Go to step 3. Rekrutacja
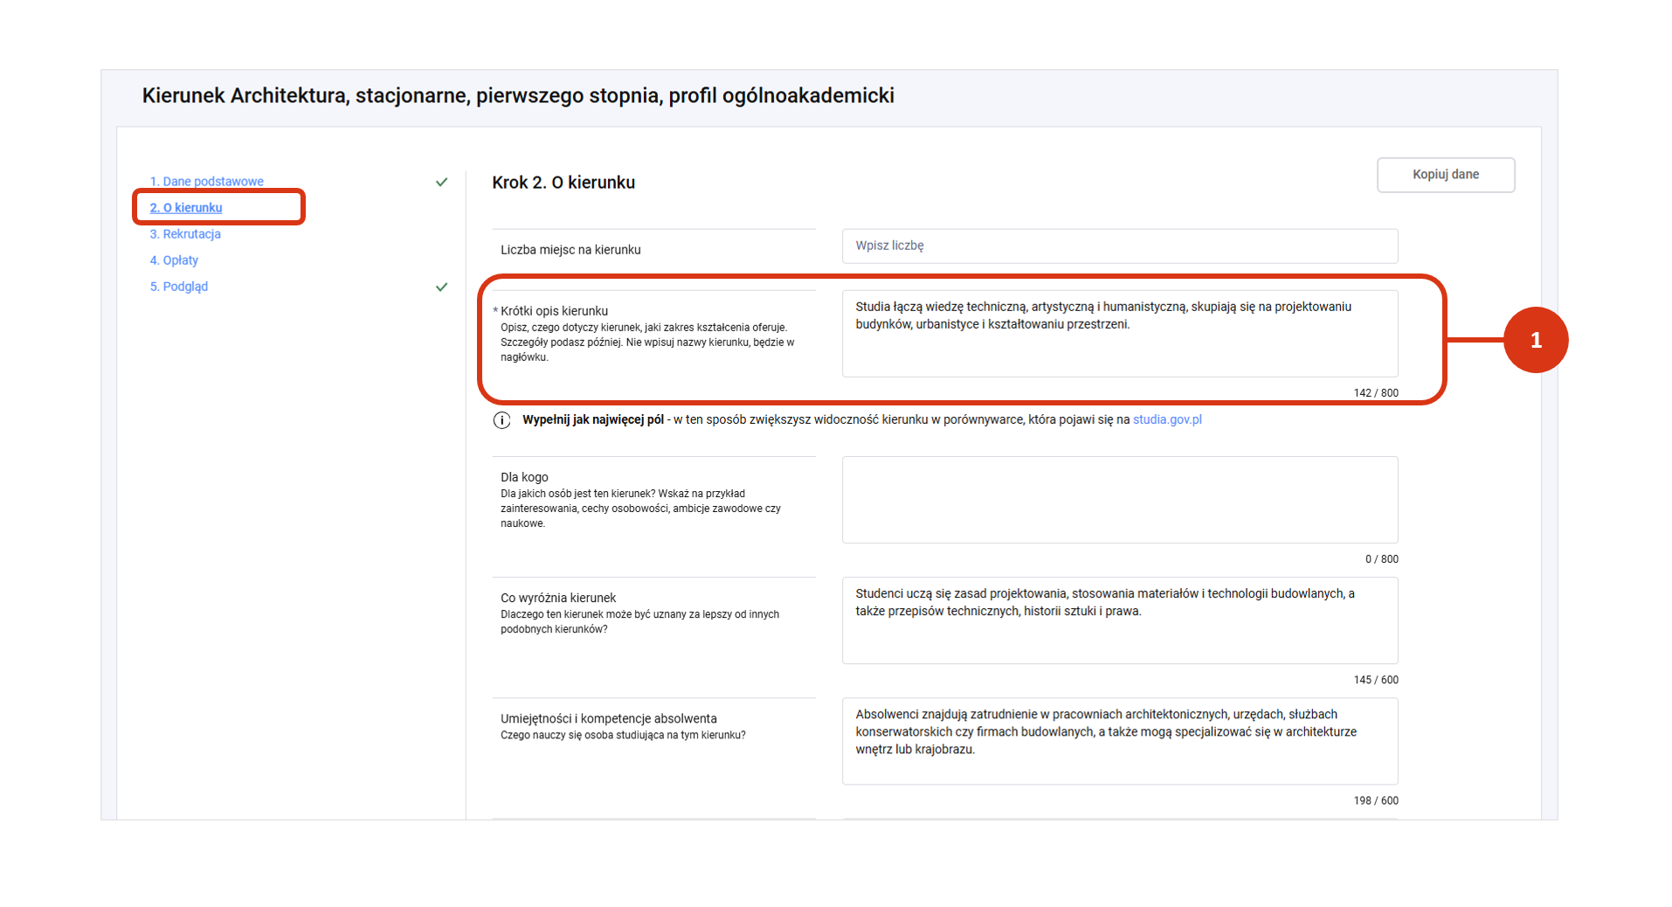 (x=185, y=234)
